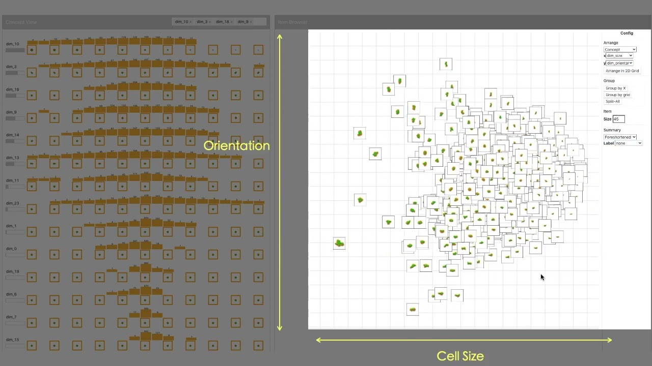The image size is (652, 366).
Task: Open the y axis dim_orientation dropdown
Action: pyautogui.click(x=619, y=63)
